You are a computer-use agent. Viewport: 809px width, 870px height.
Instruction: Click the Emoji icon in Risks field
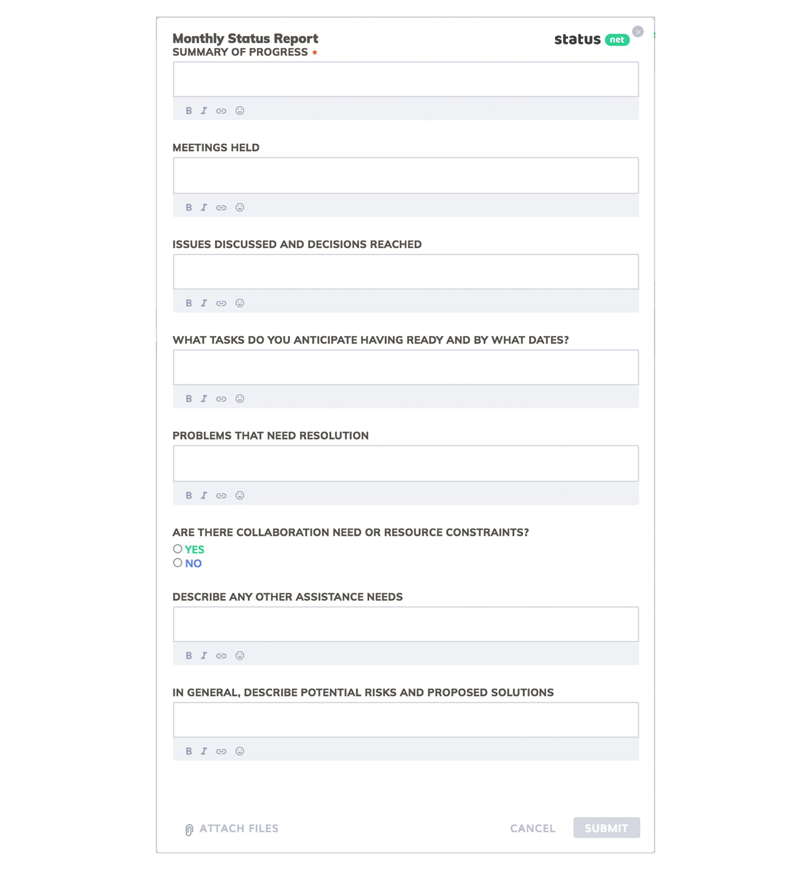pyautogui.click(x=239, y=751)
